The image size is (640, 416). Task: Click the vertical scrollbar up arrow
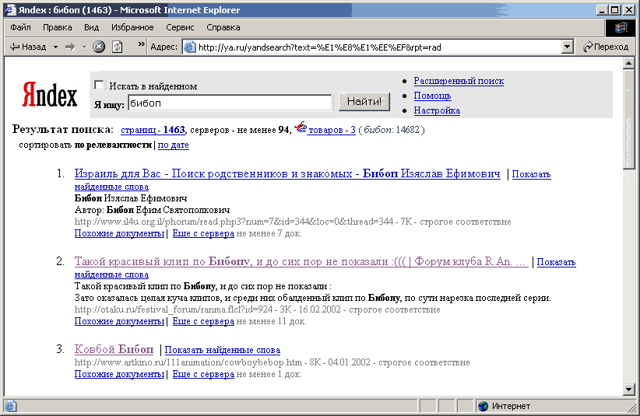(x=628, y=64)
